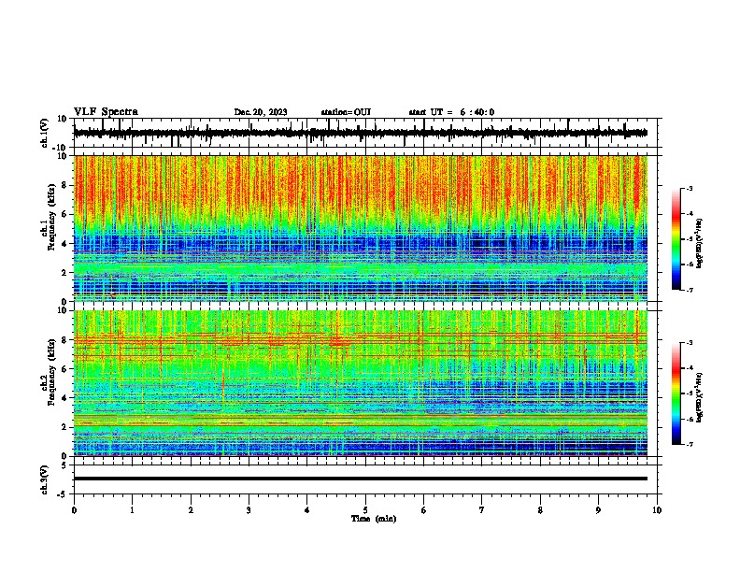Click the 'Time (min)' axis label
Screen dimensions: 740x572
point(374,519)
